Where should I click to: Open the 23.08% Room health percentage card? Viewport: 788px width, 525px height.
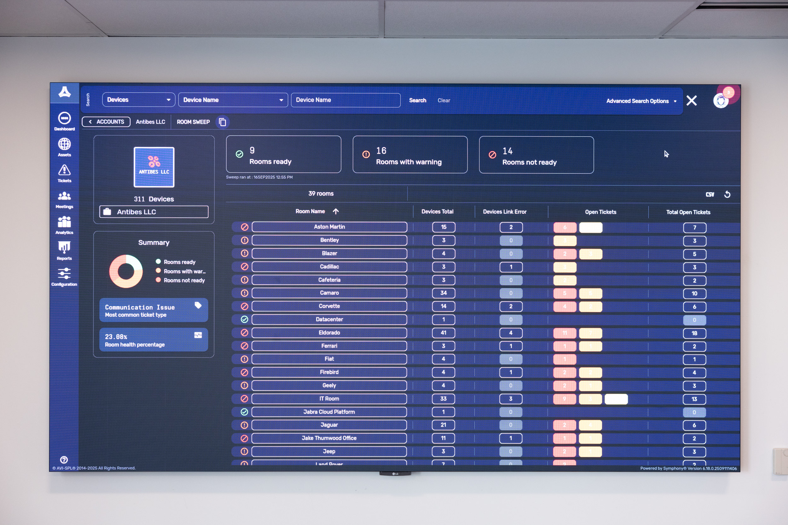coord(154,340)
